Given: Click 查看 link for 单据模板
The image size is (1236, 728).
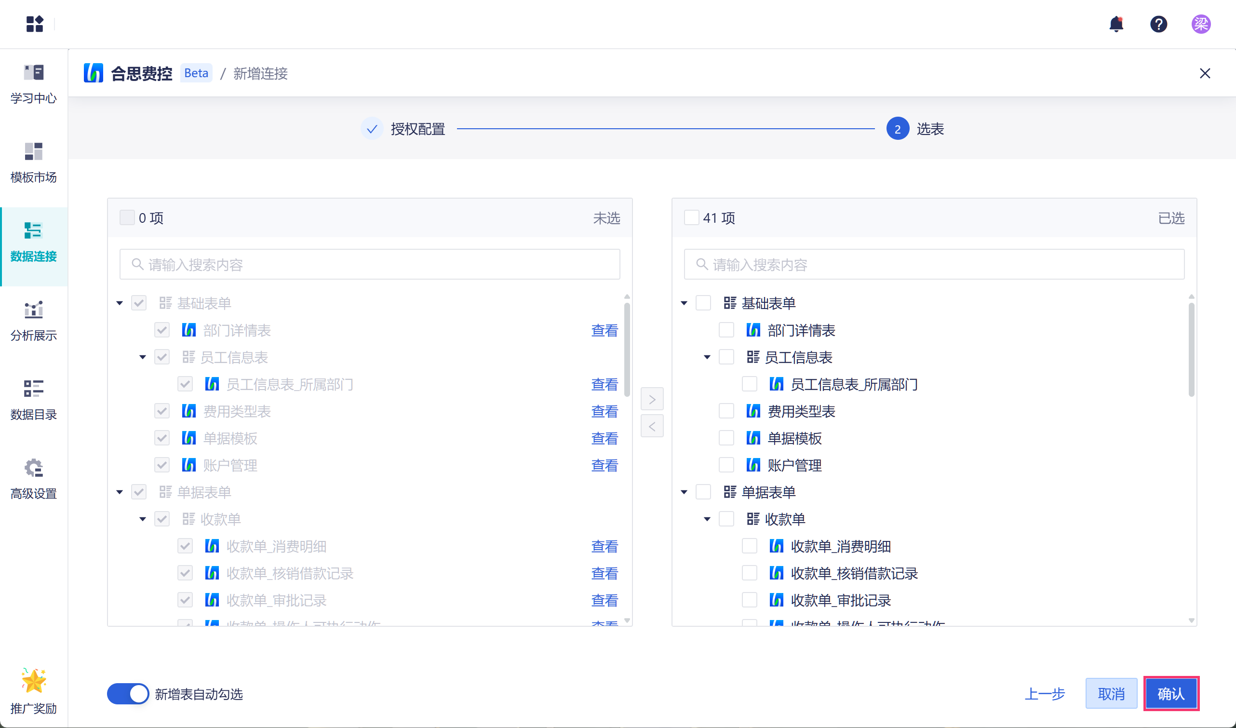Looking at the screenshot, I should point(605,438).
